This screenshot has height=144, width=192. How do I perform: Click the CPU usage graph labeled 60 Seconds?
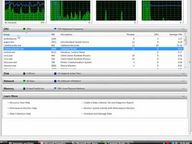point(25,10)
